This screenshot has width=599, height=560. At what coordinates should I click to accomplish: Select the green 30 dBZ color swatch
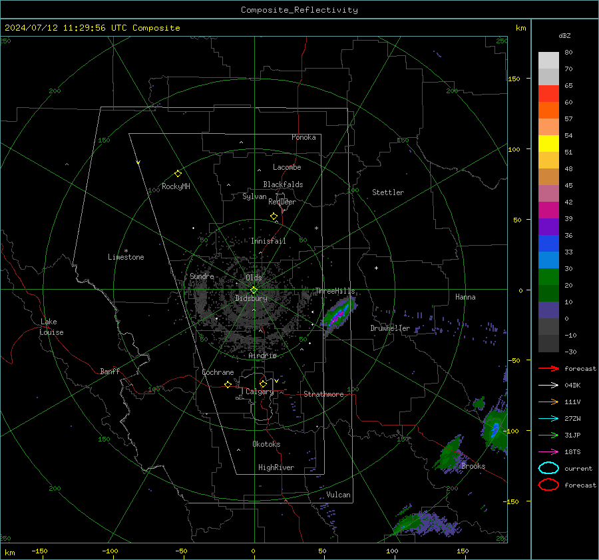click(x=548, y=276)
